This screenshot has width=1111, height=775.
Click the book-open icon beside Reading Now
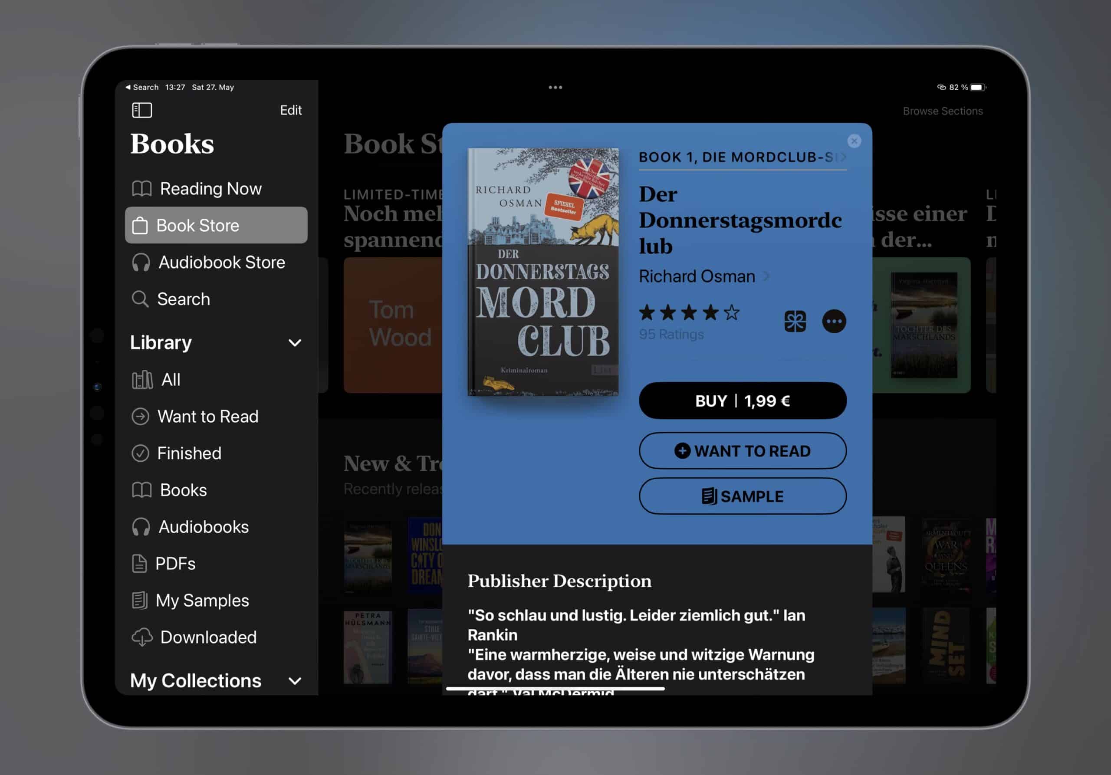142,189
